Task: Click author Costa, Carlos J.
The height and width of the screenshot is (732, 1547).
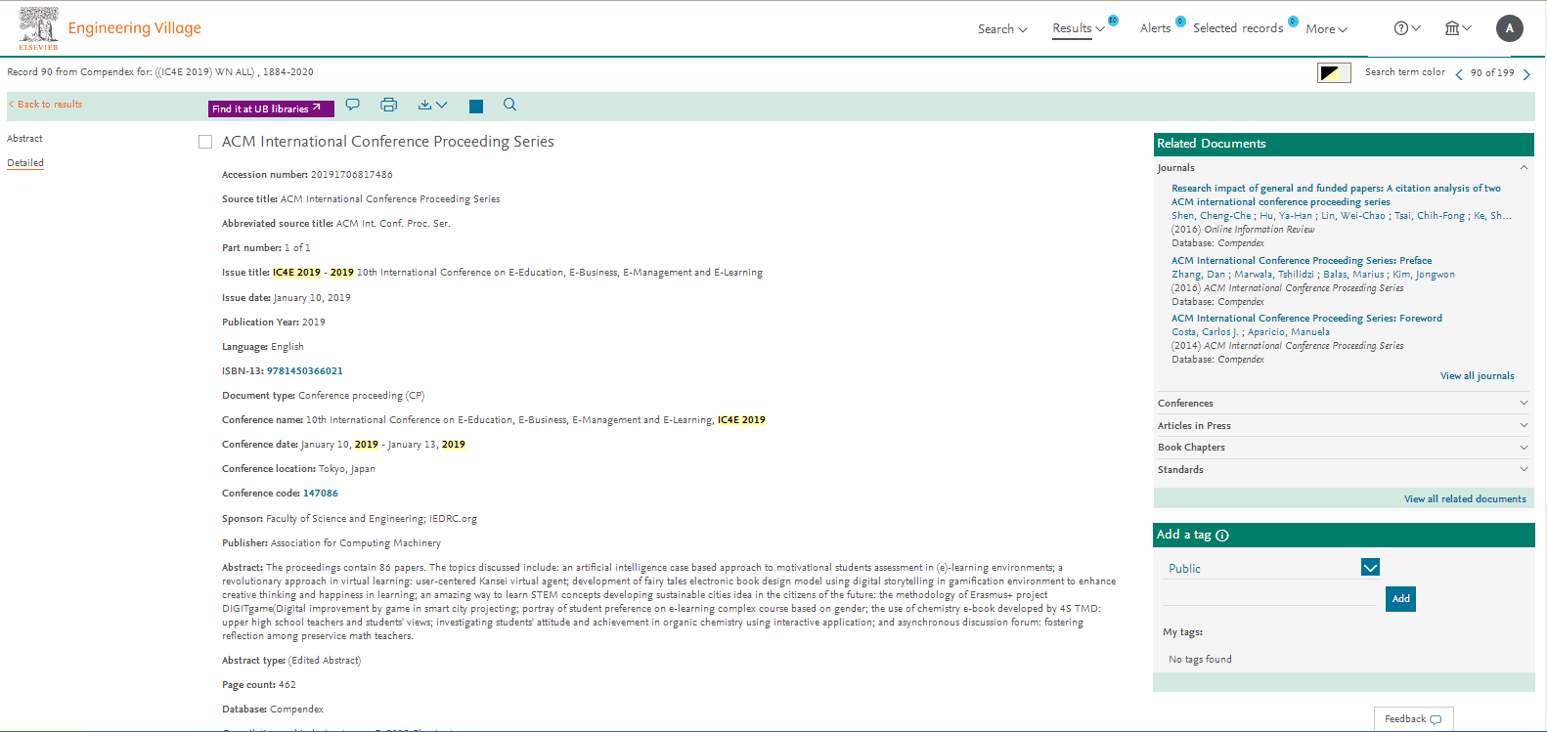Action: coord(1205,332)
